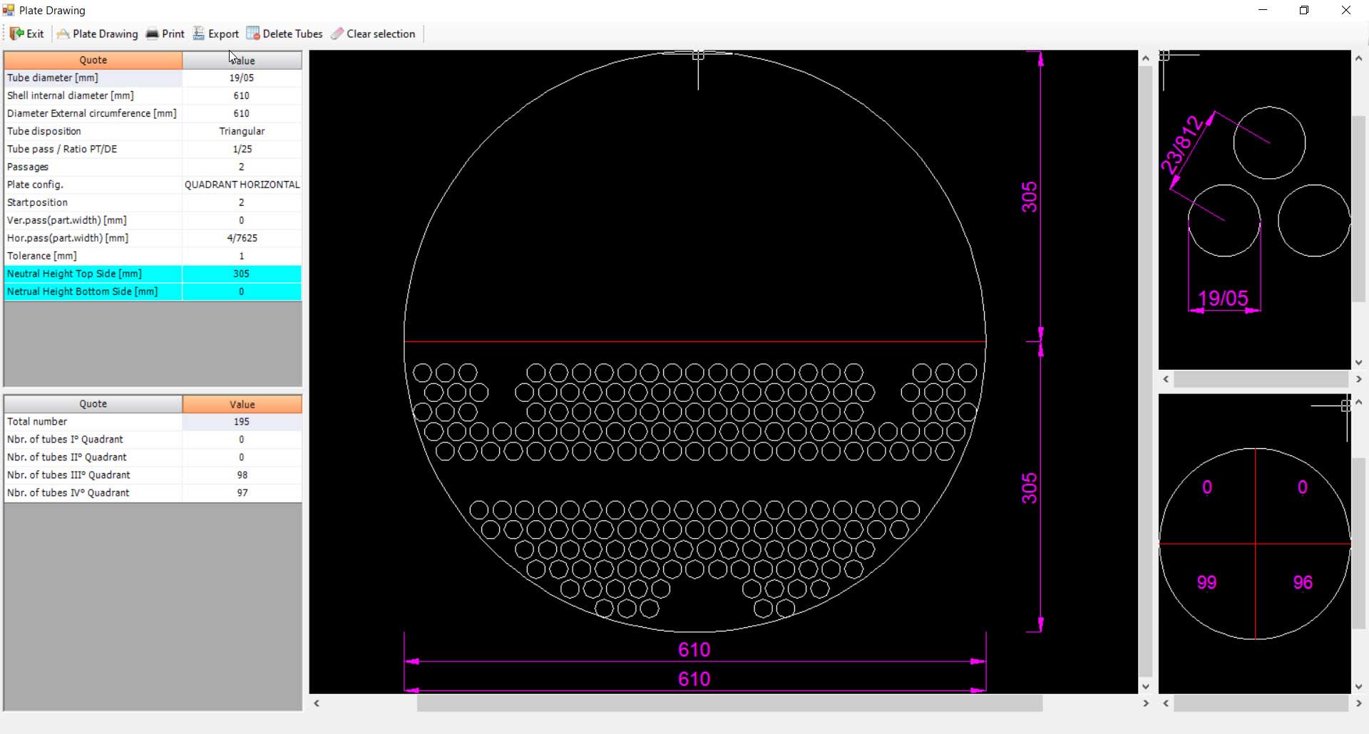Select the Tube disposition row label
The height and width of the screenshot is (734, 1369).
click(44, 131)
